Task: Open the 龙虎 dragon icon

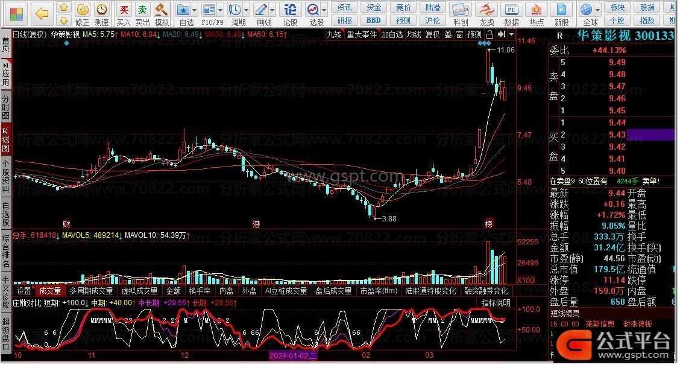Action: [x=486, y=10]
